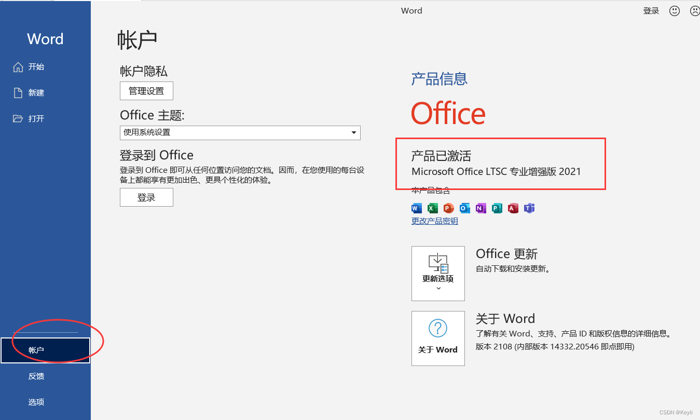Click the PowerPoint app icon in product list
This screenshot has height=420, width=700.
point(449,208)
